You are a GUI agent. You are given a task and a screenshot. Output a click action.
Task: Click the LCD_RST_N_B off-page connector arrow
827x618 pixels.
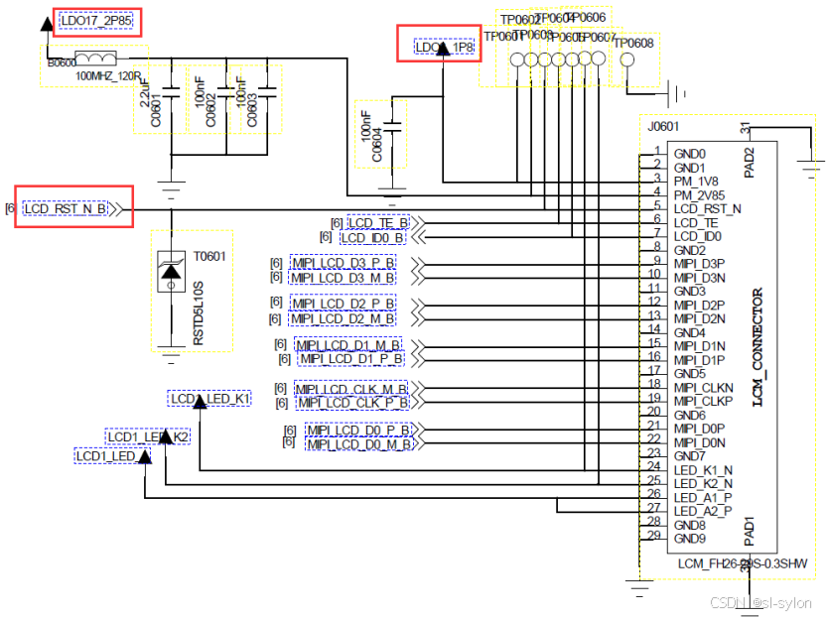[x=117, y=209]
